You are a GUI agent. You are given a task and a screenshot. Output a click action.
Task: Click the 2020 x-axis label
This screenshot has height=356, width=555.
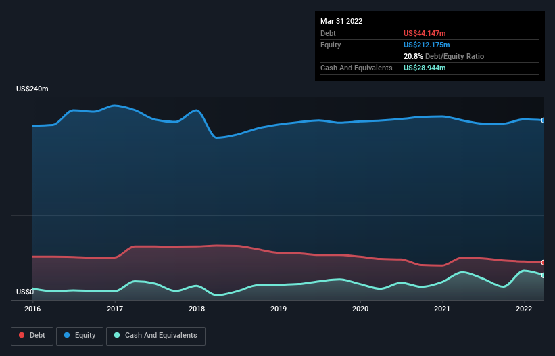(x=360, y=309)
